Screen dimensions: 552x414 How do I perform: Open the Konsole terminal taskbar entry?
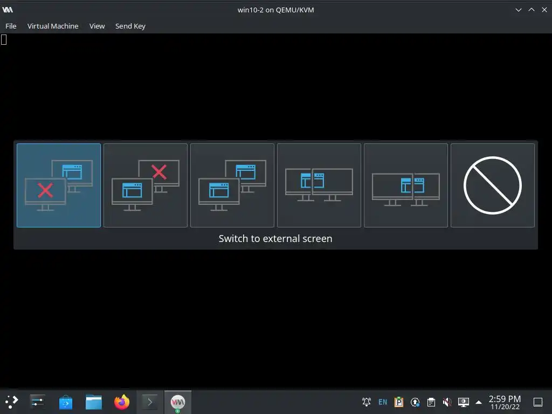[x=150, y=402]
